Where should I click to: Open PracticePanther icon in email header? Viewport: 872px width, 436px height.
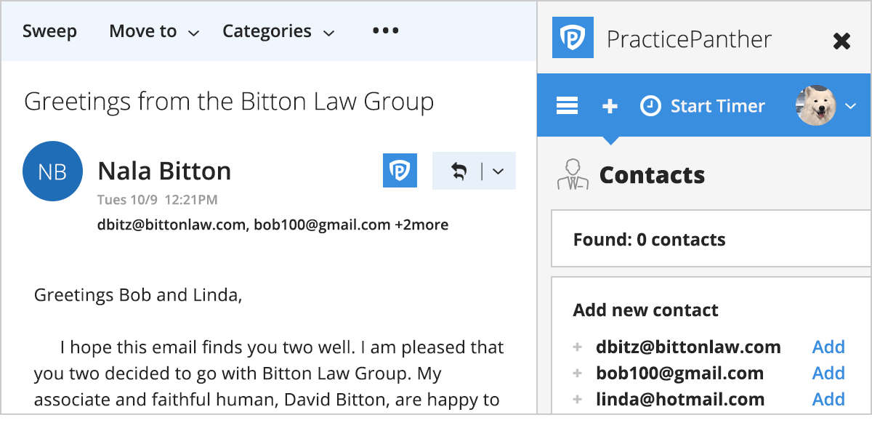click(x=400, y=170)
